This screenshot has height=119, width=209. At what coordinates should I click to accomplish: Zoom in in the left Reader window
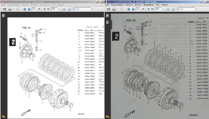(48, 9)
